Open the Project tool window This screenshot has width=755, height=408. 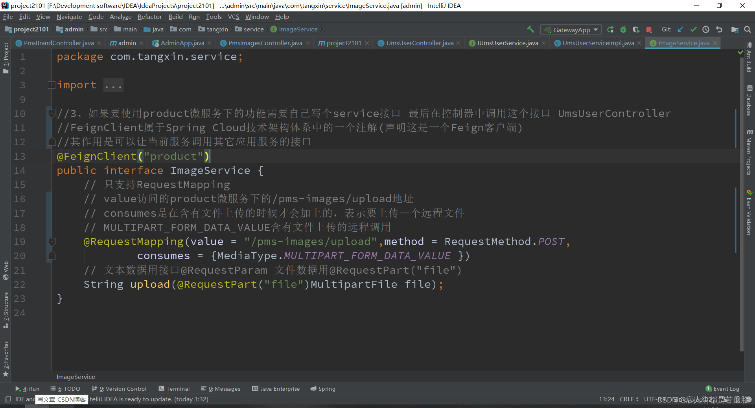(x=6, y=58)
